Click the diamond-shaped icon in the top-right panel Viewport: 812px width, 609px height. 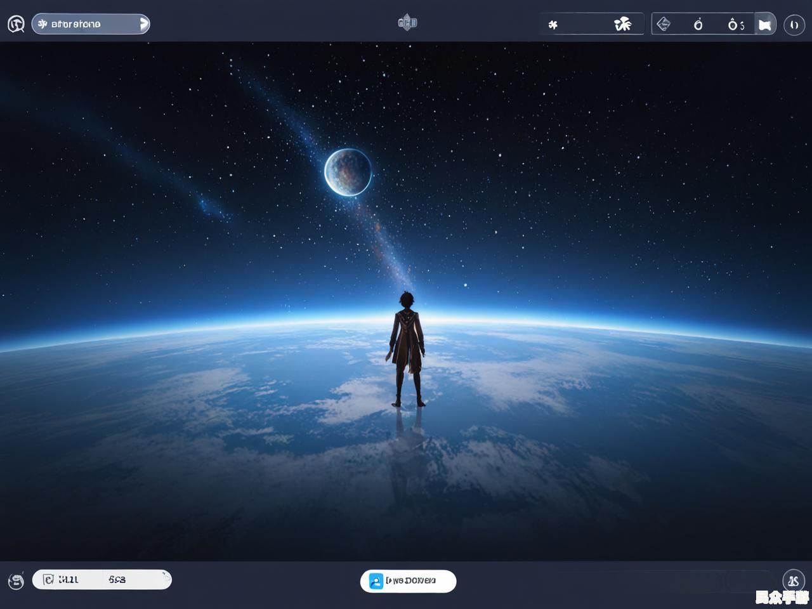tap(664, 24)
